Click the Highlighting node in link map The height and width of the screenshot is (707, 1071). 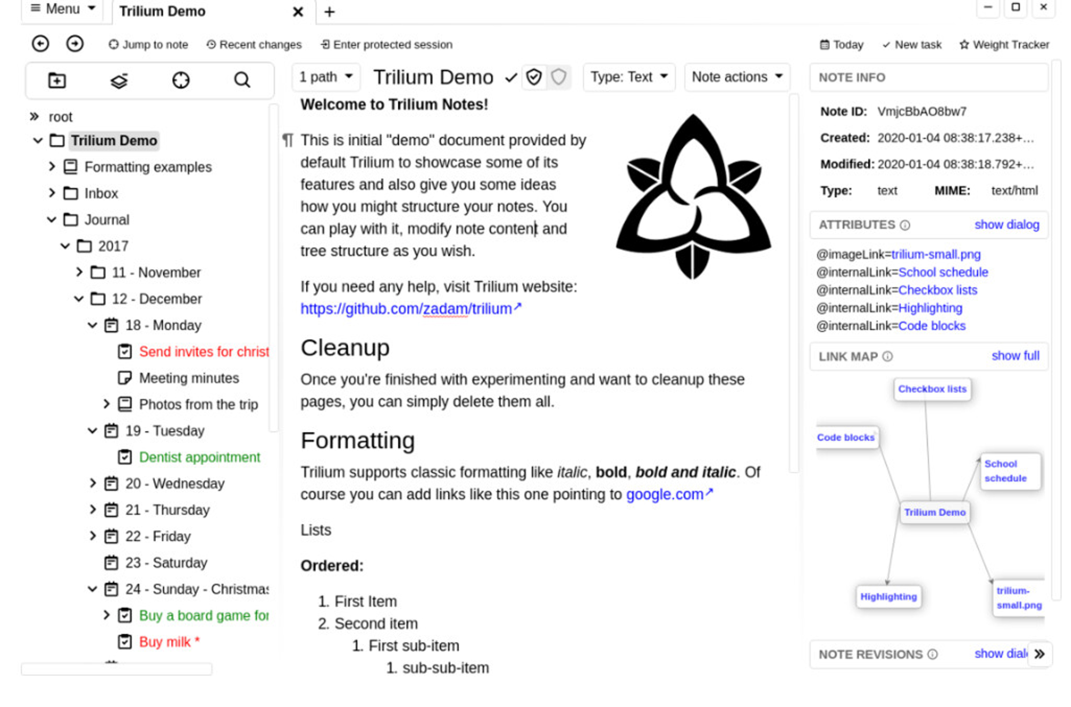tap(888, 597)
